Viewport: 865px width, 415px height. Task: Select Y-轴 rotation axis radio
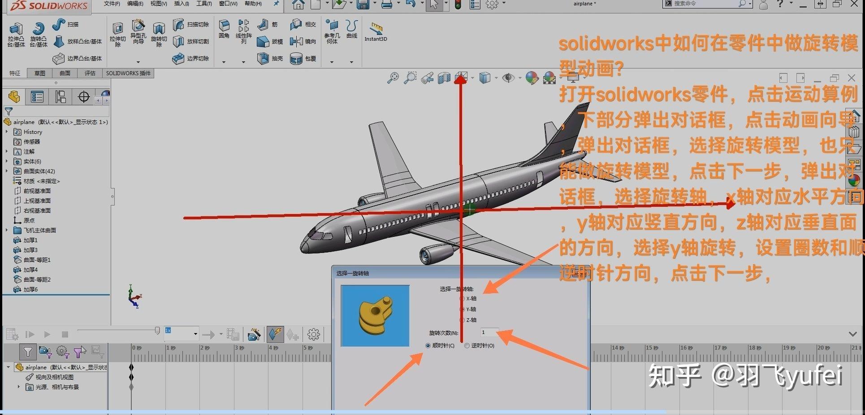click(x=462, y=309)
